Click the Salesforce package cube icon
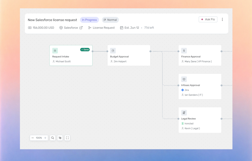 pos(61,28)
